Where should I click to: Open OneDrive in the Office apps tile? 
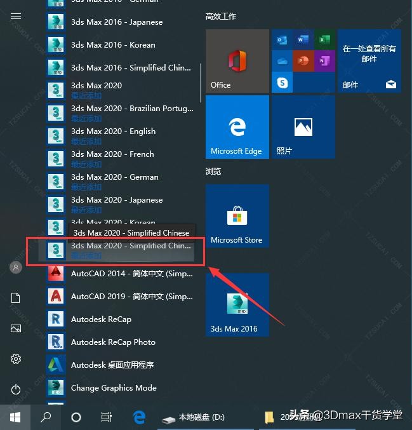(282, 61)
